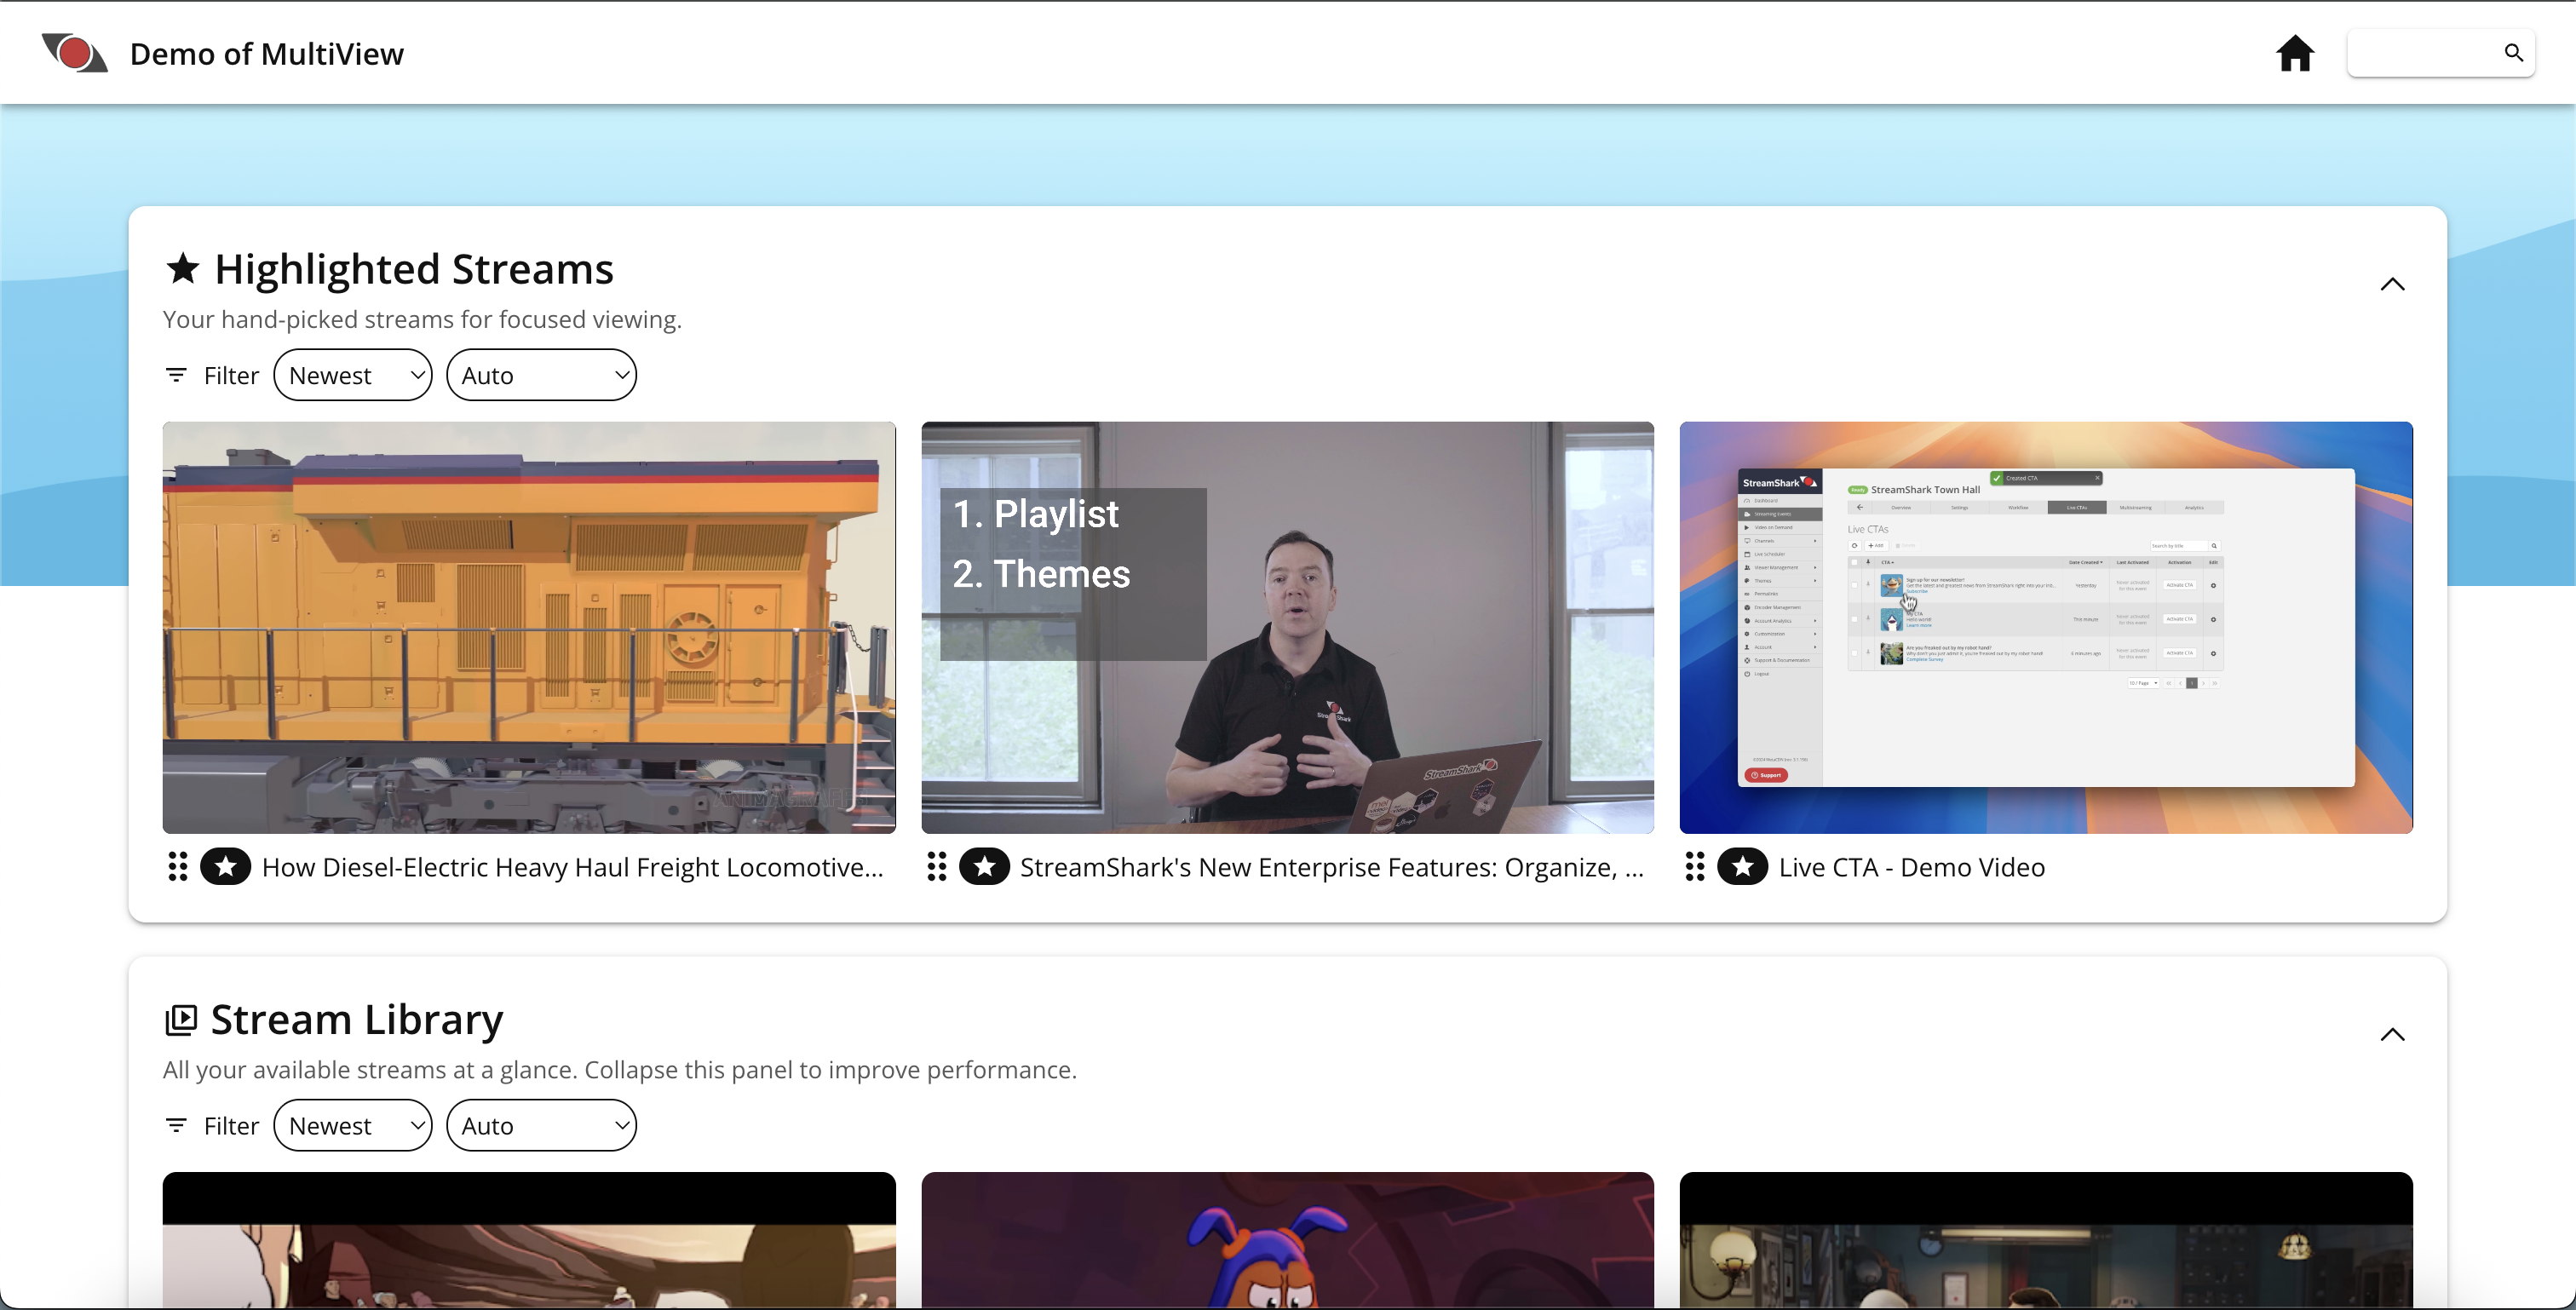2576x1310 pixels.
Task: Collapse the Highlighted Streams panel
Action: click(2392, 284)
